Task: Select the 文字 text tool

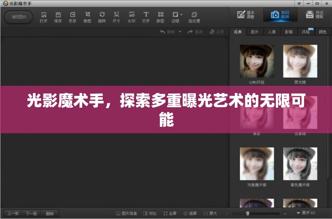Action: click(146, 17)
